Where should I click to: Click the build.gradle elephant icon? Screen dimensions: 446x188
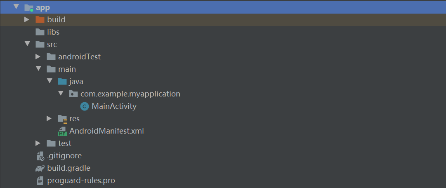pos(40,168)
